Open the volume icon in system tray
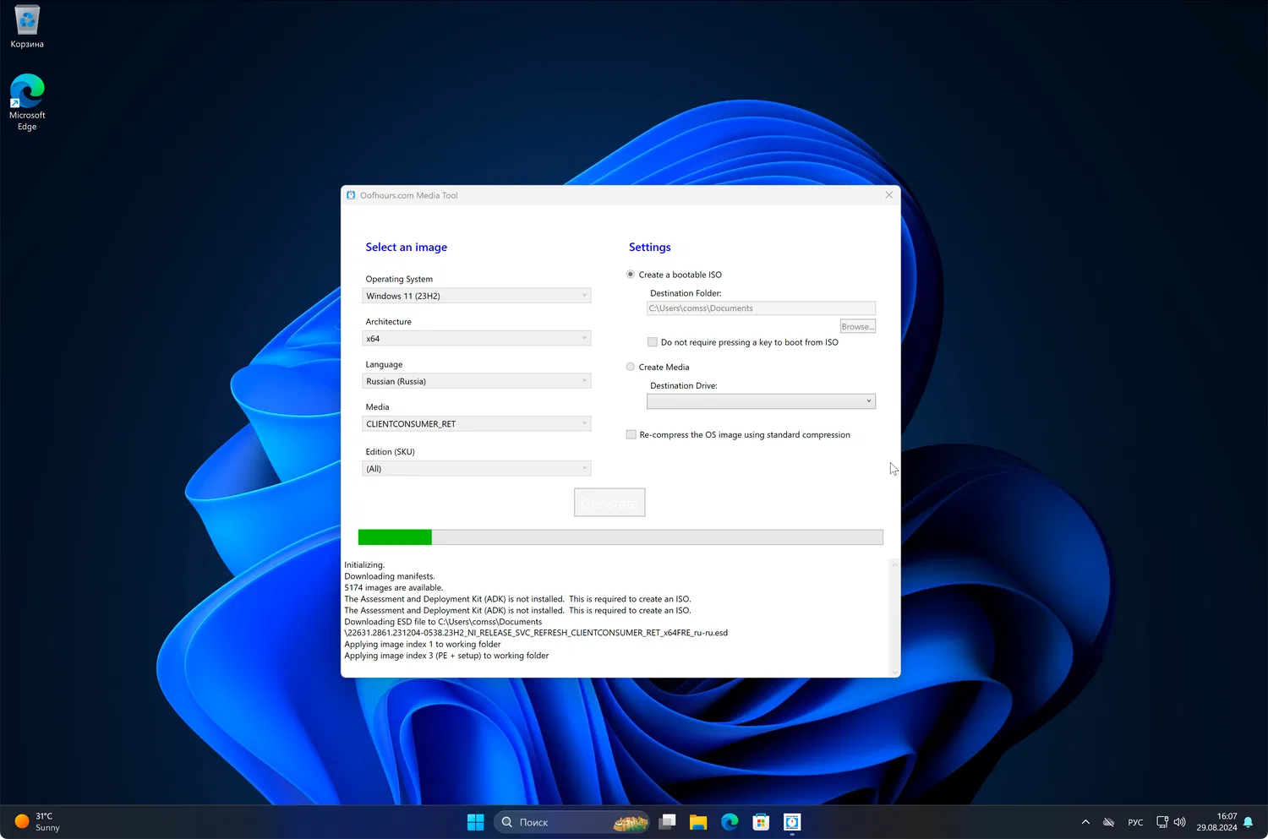 coord(1180,822)
